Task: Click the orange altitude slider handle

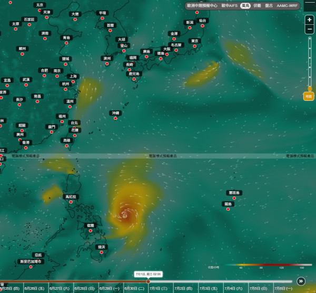Action: pos(310,89)
